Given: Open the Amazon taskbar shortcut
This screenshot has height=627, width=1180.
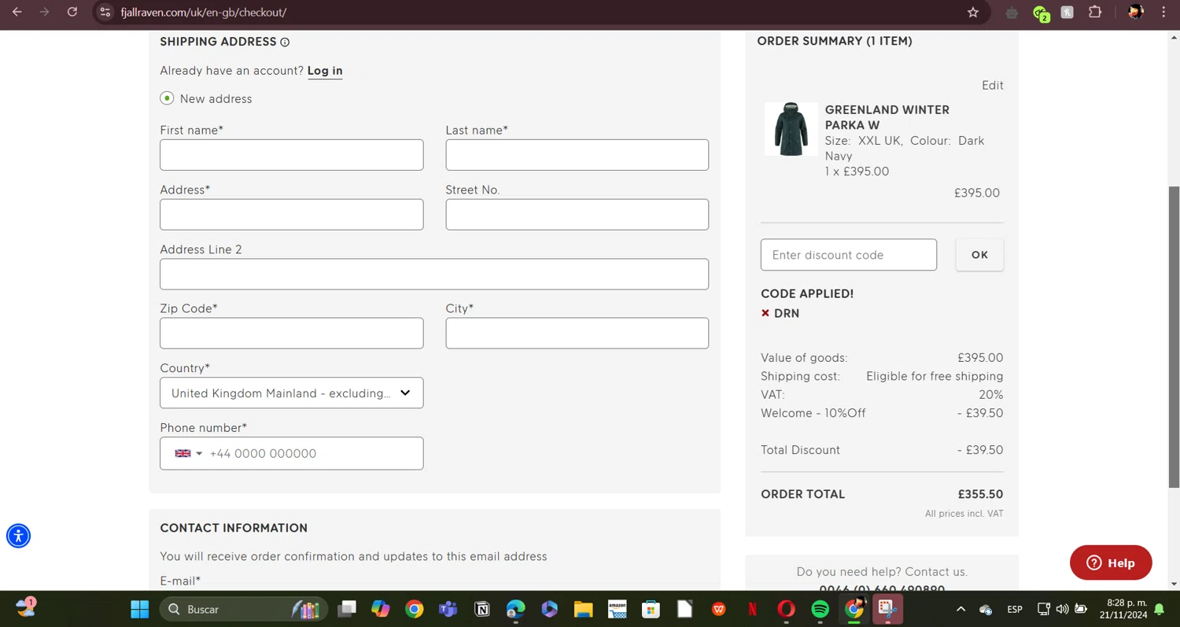Looking at the screenshot, I should click(x=617, y=609).
